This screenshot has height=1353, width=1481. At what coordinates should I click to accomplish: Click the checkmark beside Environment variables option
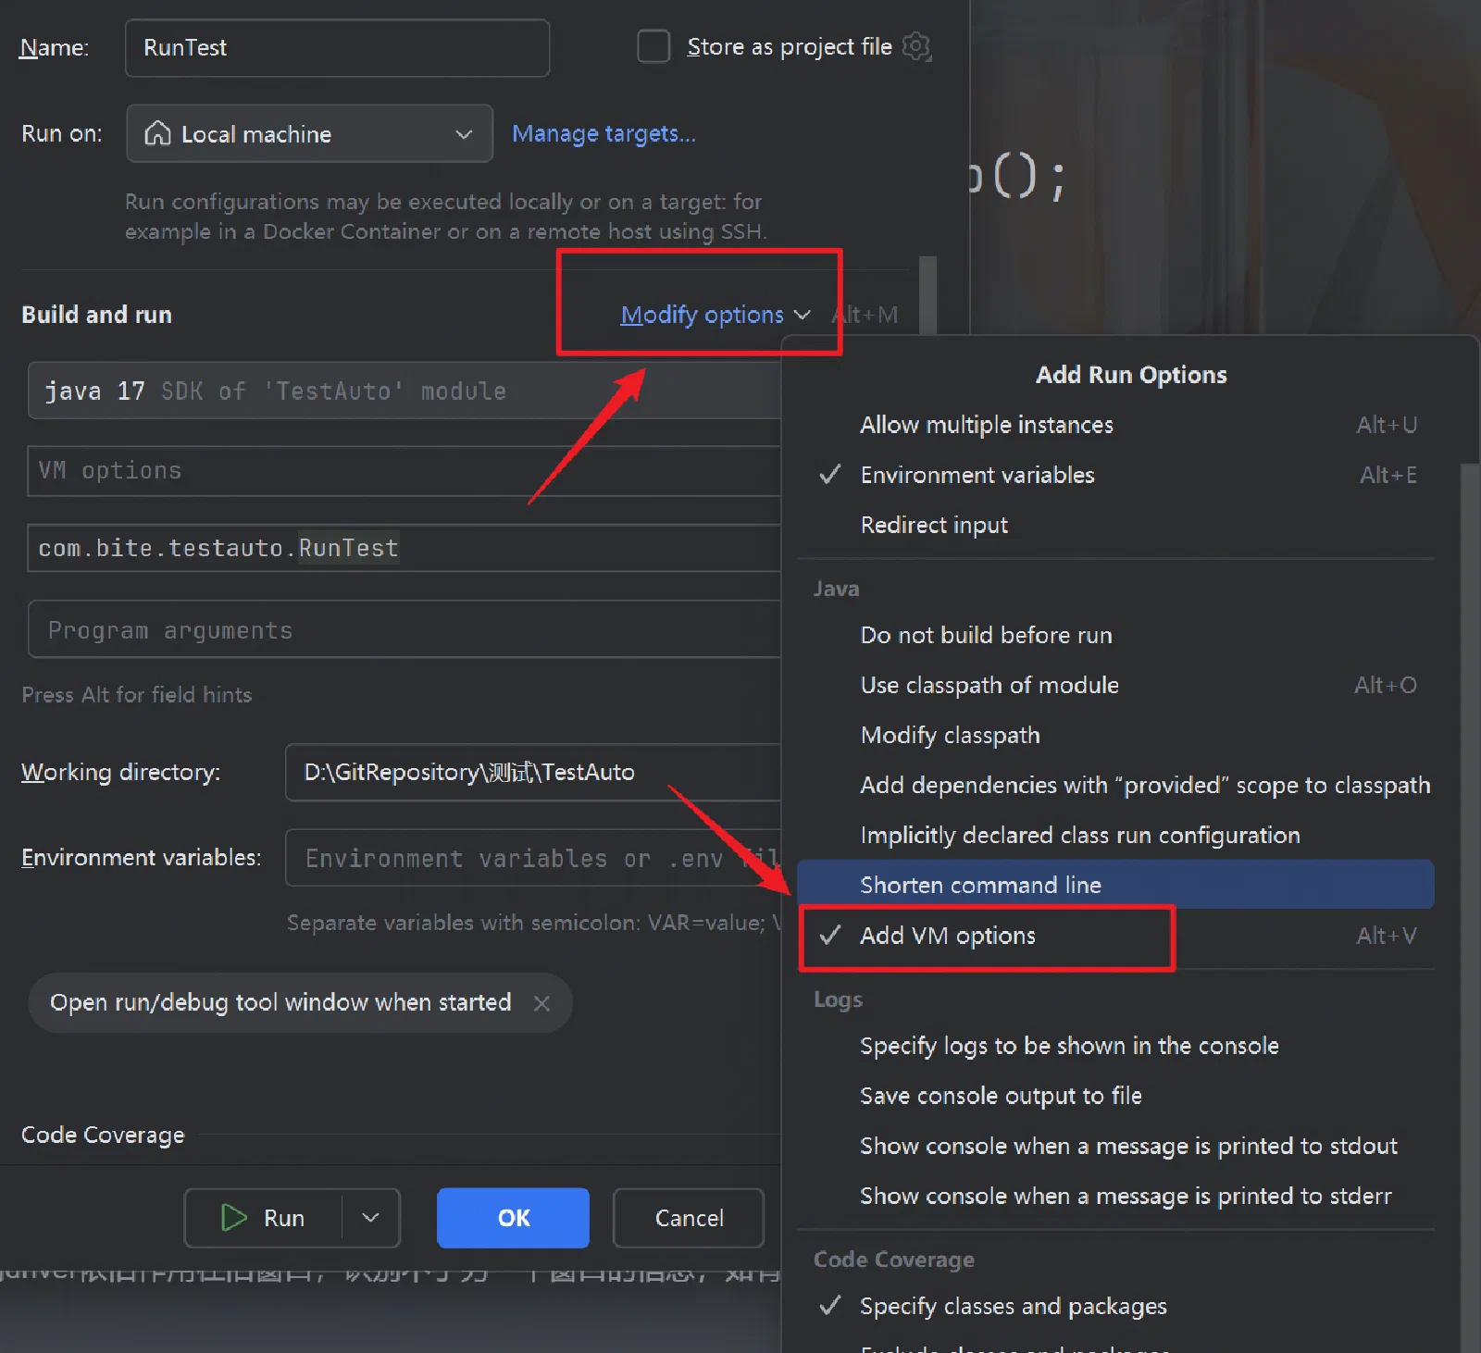point(830,475)
